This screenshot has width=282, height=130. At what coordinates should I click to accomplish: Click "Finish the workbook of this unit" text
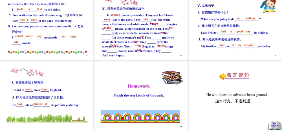138,95
